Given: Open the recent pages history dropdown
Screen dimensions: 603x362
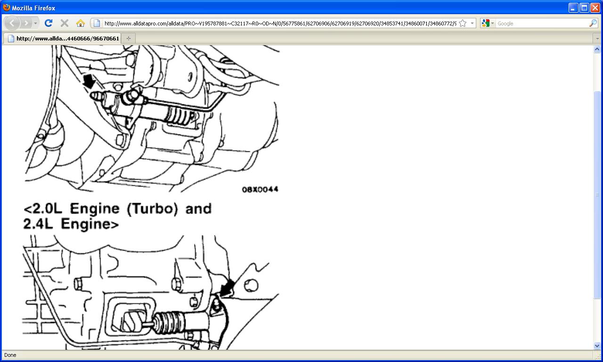Looking at the screenshot, I should tap(35, 23).
